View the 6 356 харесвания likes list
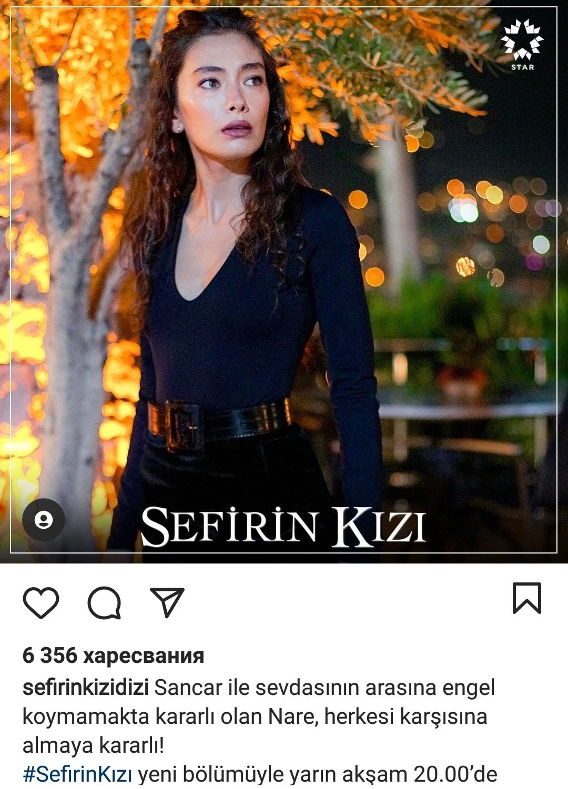 coord(113,655)
